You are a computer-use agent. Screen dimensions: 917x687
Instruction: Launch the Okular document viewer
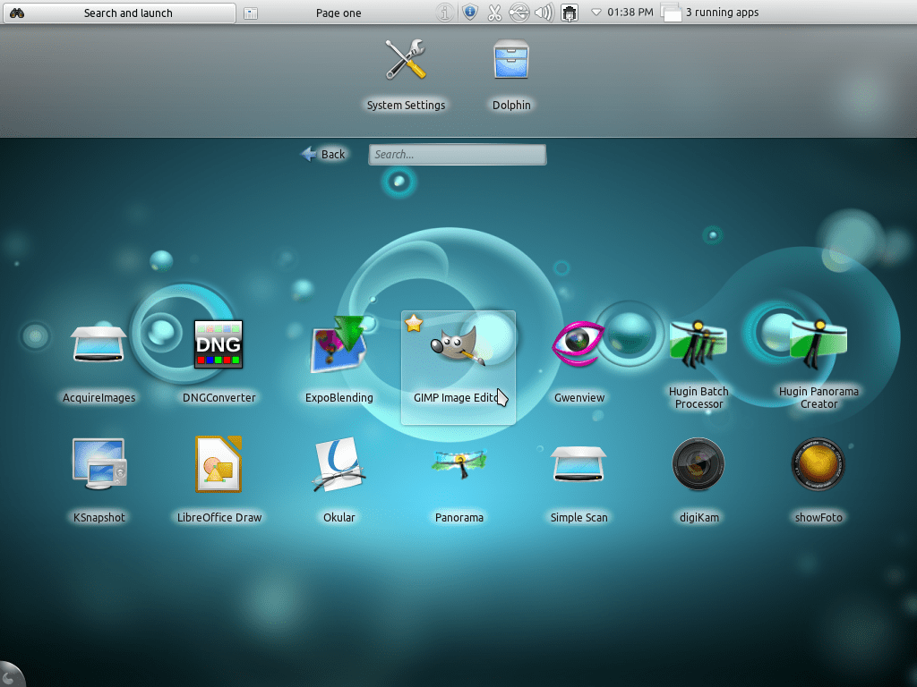click(x=339, y=481)
